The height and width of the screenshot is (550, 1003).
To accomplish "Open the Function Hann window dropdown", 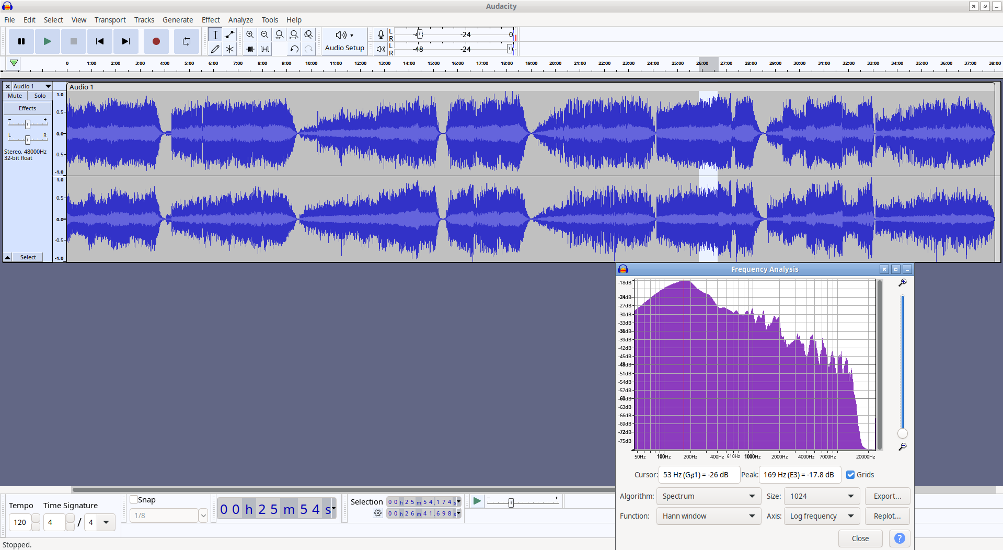I will point(708,516).
